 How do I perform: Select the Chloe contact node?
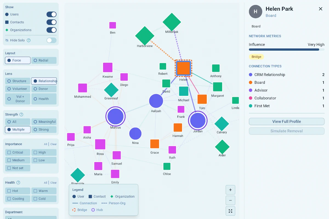(167, 166)
